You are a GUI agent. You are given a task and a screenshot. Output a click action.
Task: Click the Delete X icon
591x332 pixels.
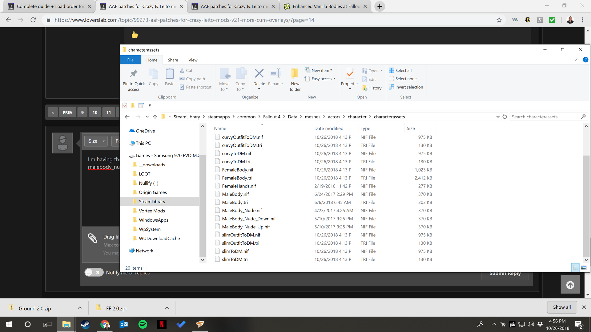tap(259, 73)
